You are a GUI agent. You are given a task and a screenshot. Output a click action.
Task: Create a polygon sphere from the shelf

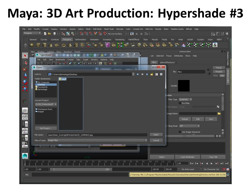[x=32, y=45]
